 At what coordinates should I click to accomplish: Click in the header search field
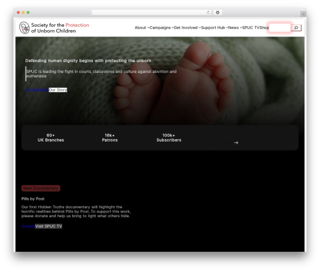pyautogui.click(x=280, y=28)
